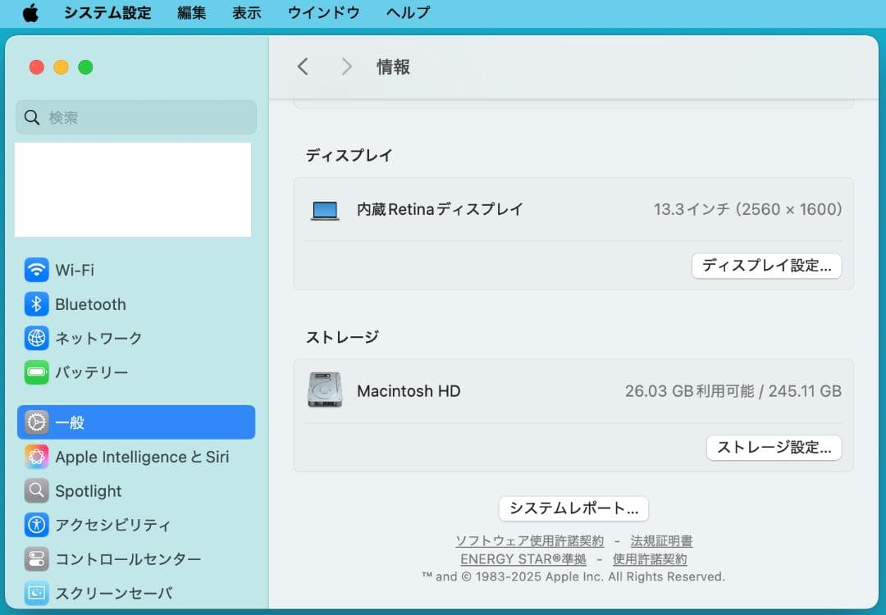Click the 内蔵Retinaディスプレイ laptop icon
The width and height of the screenshot is (886, 615).
[x=325, y=209]
